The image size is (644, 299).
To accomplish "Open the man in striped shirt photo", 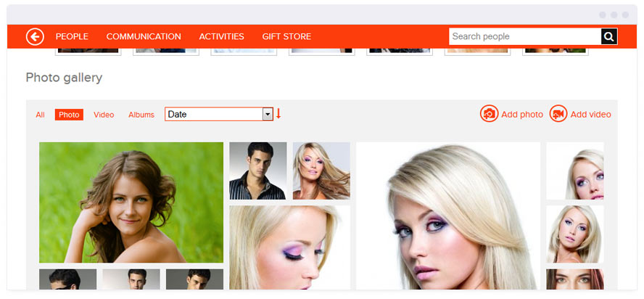I will pos(258,171).
